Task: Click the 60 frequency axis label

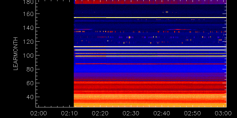Action: pyautogui.click(x=30, y=83)
